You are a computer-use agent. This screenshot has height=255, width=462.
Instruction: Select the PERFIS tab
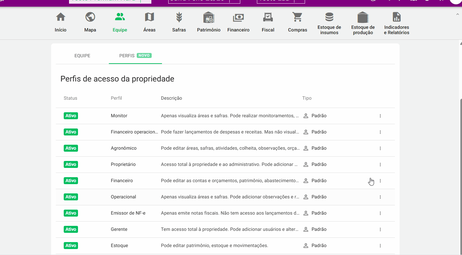(x=127, y=56)
